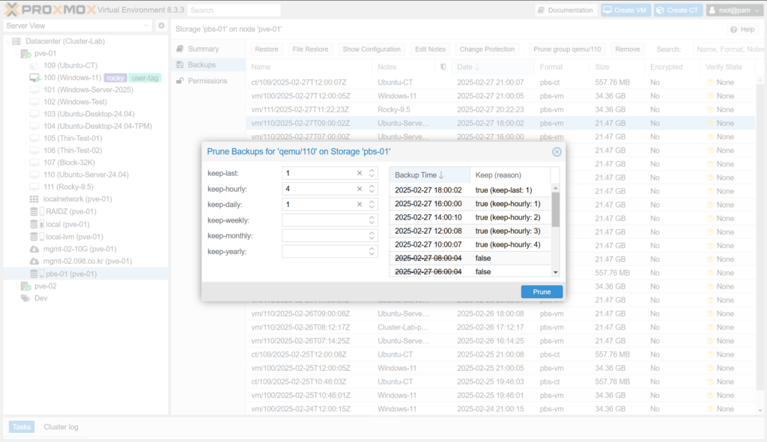Open the Permissions panel tab
Screen dimensions: 767x442
[207, 81]
